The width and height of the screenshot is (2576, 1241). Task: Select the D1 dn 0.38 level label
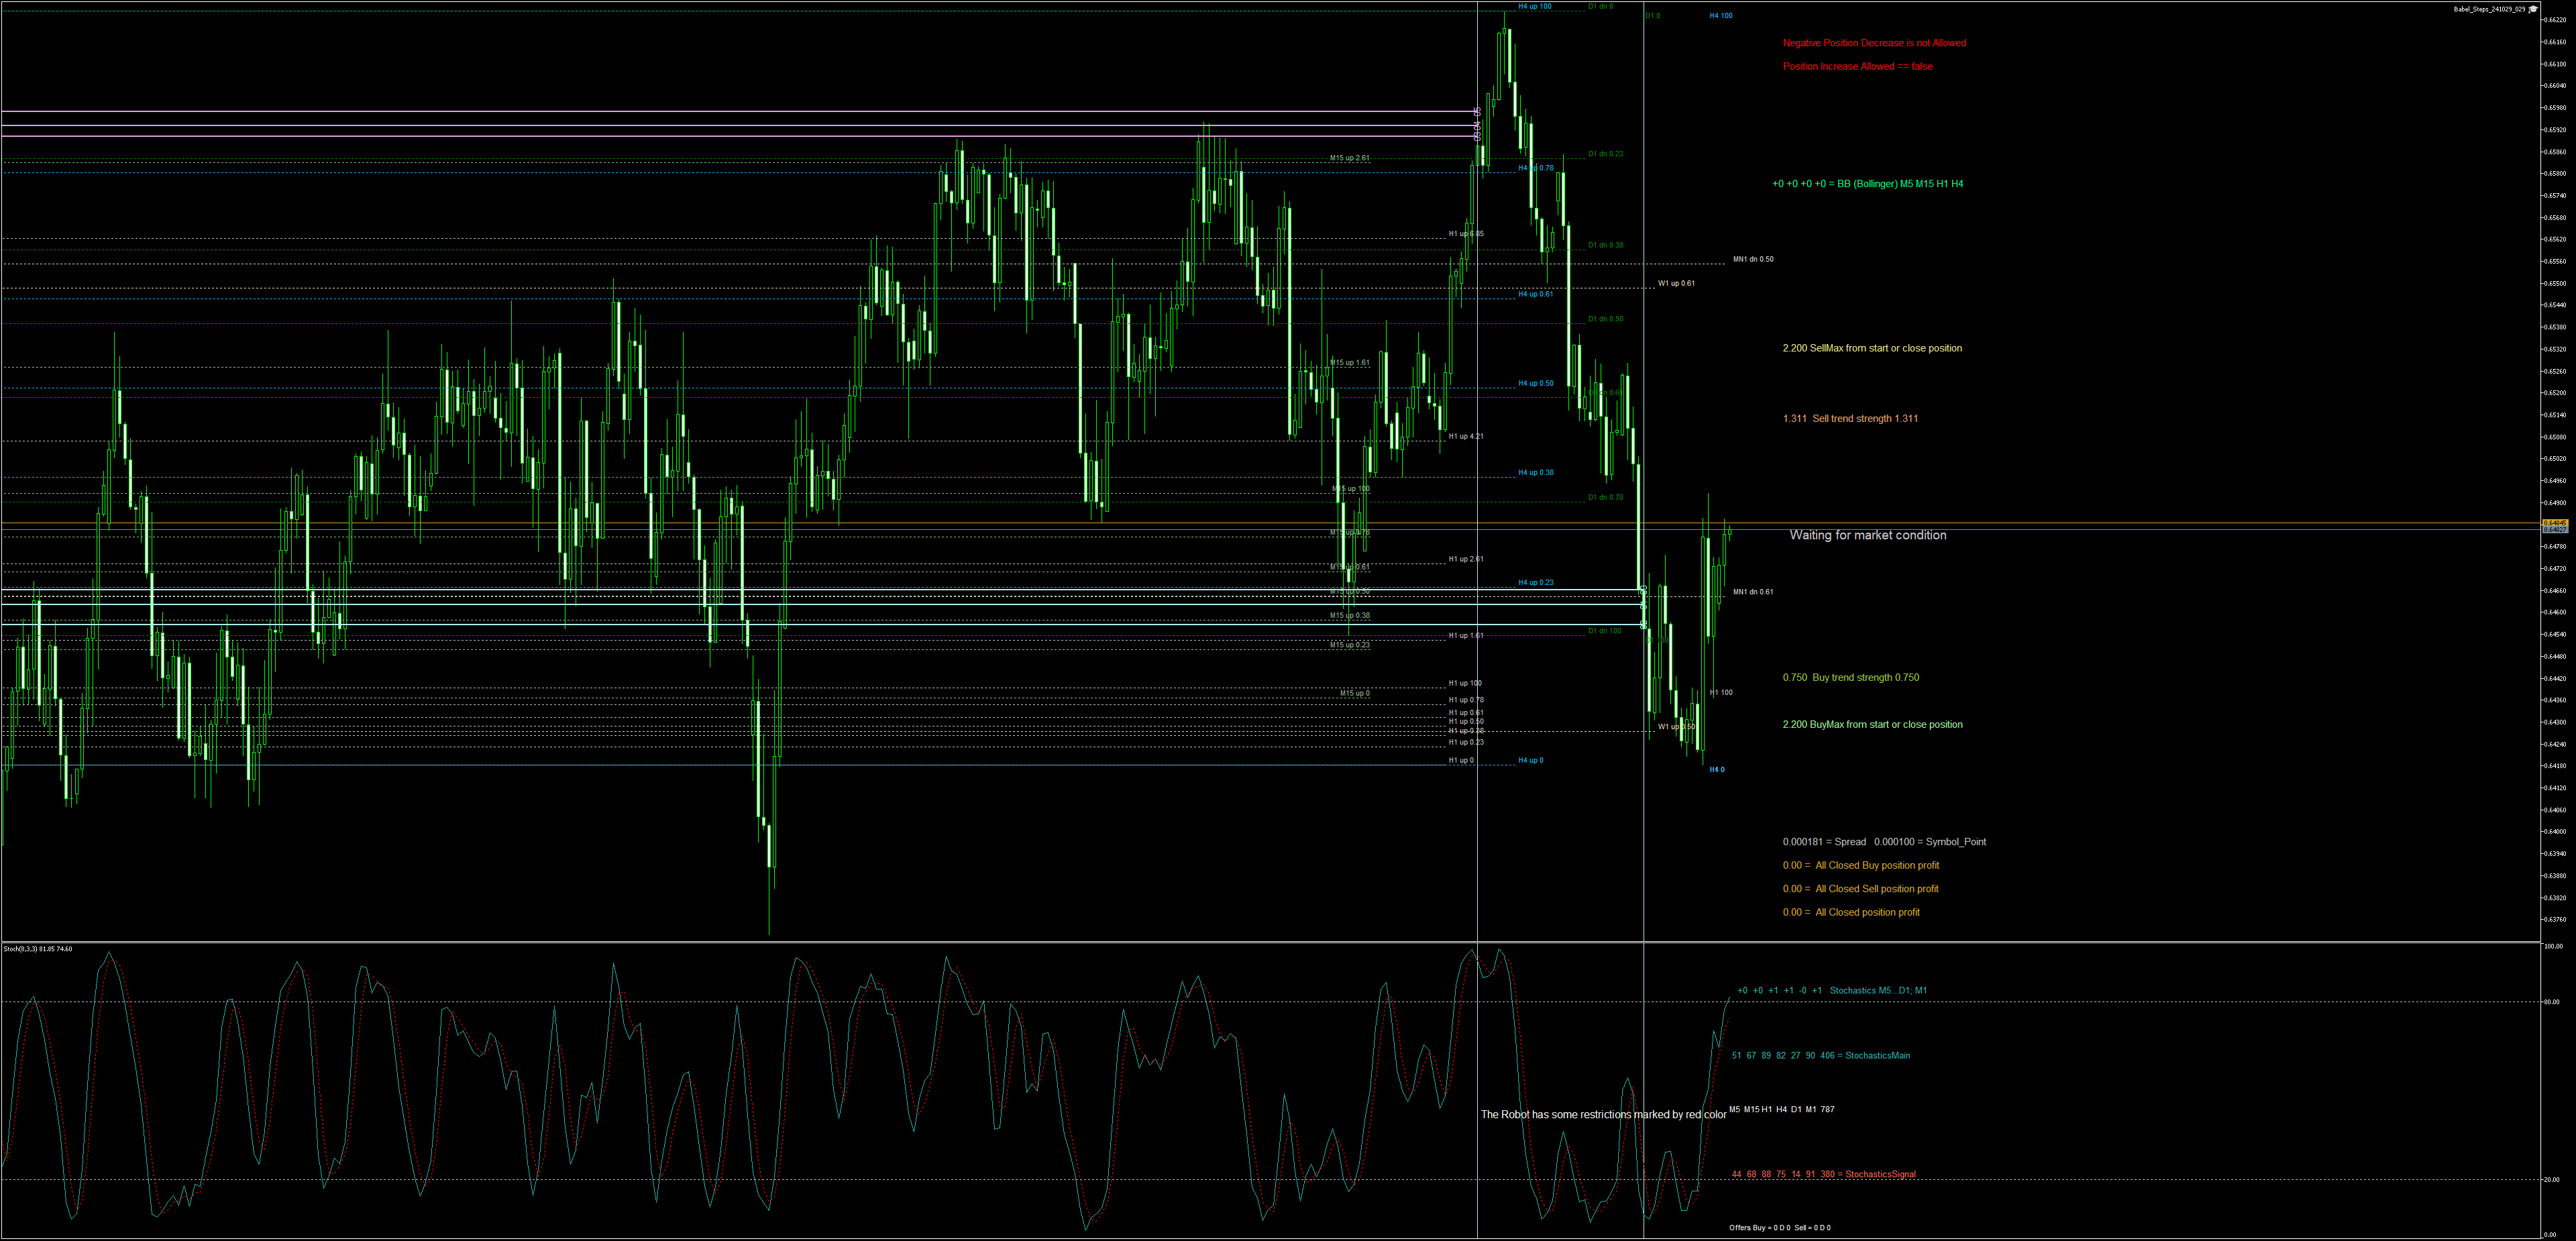click(x=1605, y=245)
